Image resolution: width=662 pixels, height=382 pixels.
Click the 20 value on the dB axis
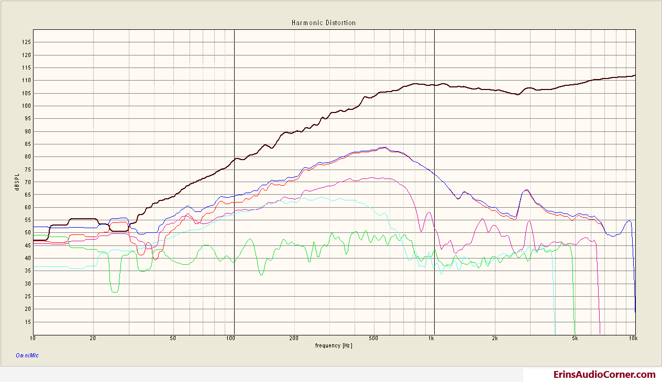point(28,309)
